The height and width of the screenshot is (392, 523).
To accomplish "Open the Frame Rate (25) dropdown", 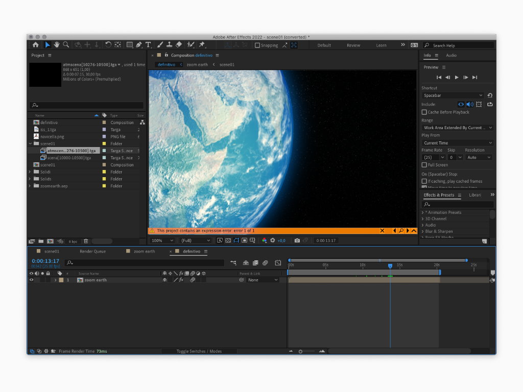I will (x=433, y=157).
